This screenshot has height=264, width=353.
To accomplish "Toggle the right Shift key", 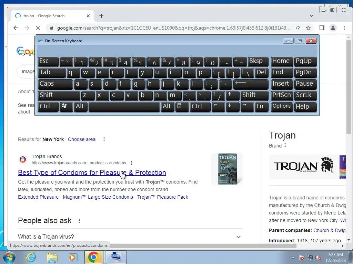I will [254, 96].
